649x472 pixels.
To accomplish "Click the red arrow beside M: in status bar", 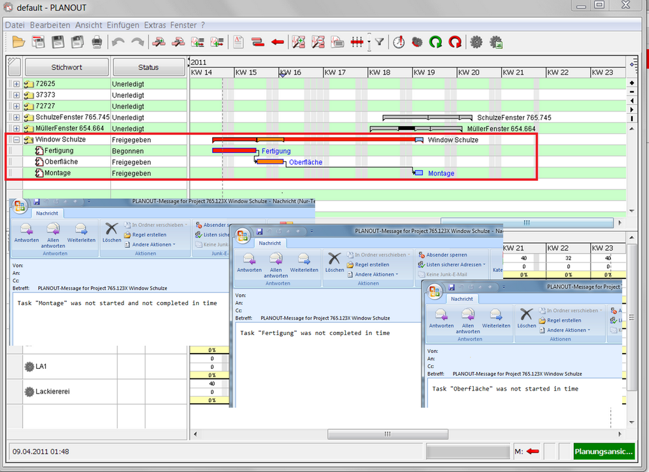I will pos(532,451).
